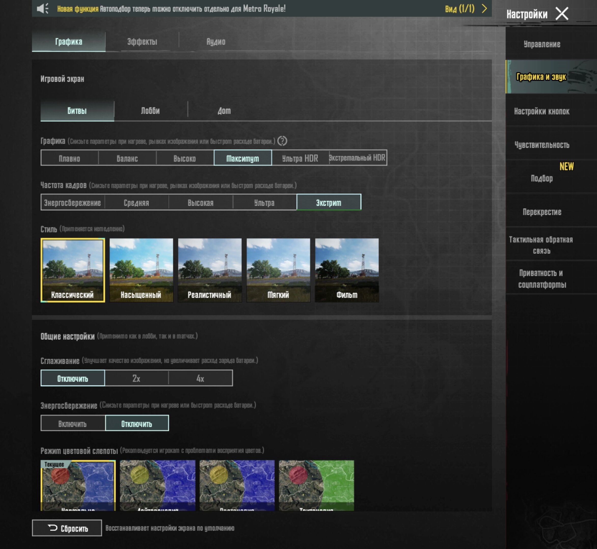
Task: Set anti-aliasing to 2x
Action: pyautogui.click(x=137, y=378)
